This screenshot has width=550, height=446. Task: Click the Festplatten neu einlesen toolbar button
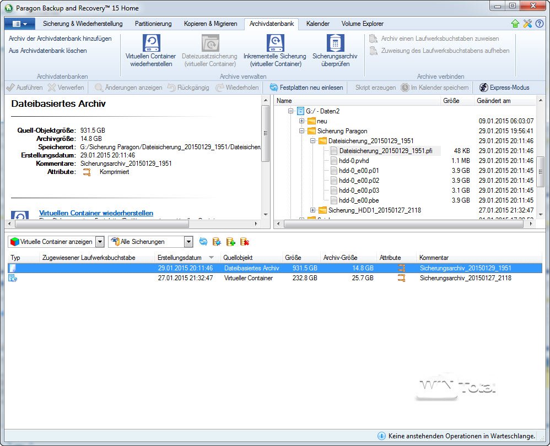pyautogui.click(x=306, y=88)
